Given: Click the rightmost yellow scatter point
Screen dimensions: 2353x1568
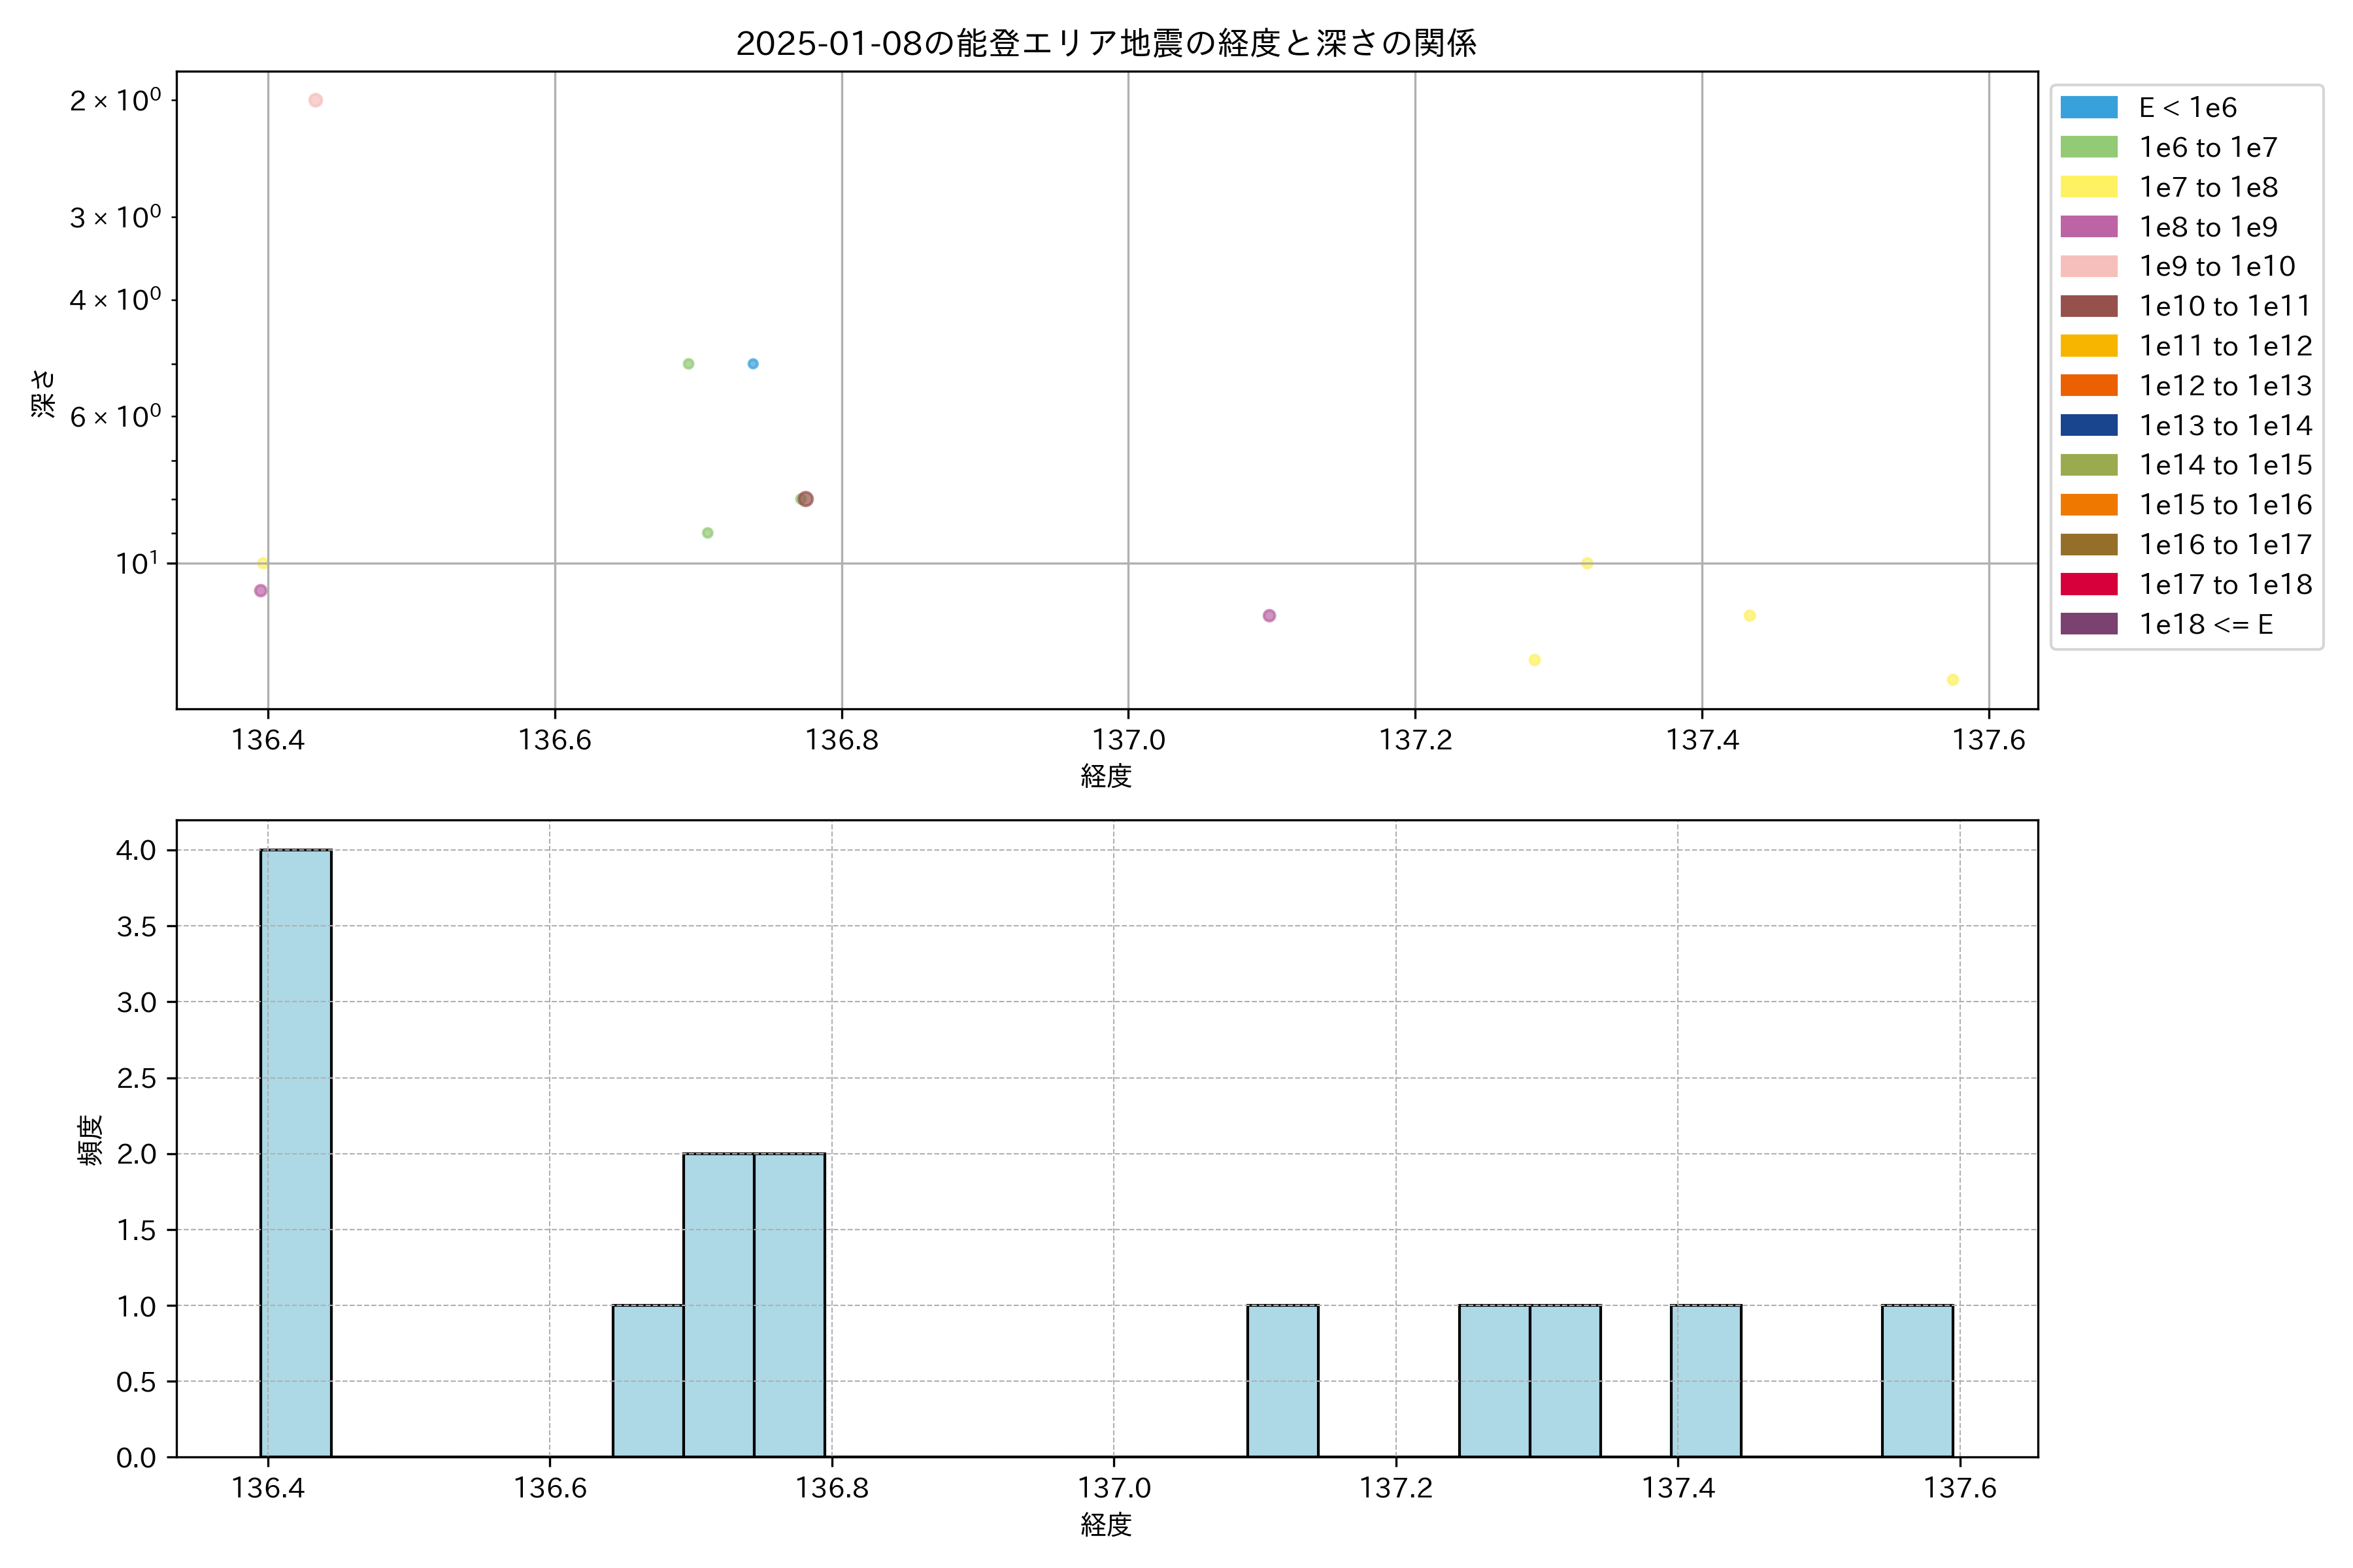Looking at the screenshot, I should click(1952, 680).
